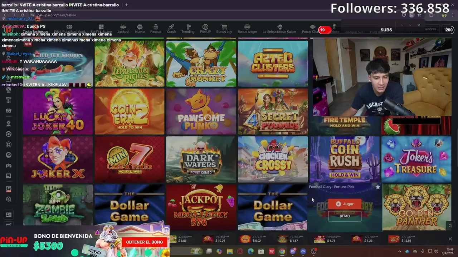Launch the Pawsome Plinko game
Image resolution: width=458 pixels, height=257 pixels.
coord(201,111)
